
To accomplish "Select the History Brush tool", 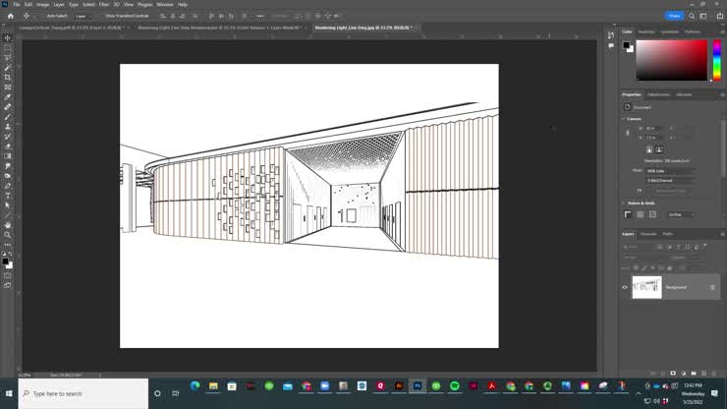I will [x=8, y=137].
